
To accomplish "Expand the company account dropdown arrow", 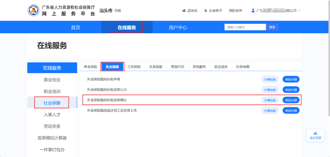I will [299, 10].
